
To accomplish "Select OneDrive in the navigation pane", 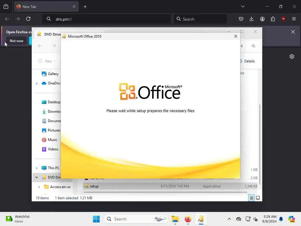I will pyautogui.click(x=51, y=83).
